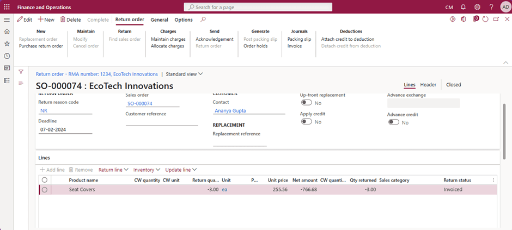
Task: Open the Ananya Gupta contact link
Action: 230,110
